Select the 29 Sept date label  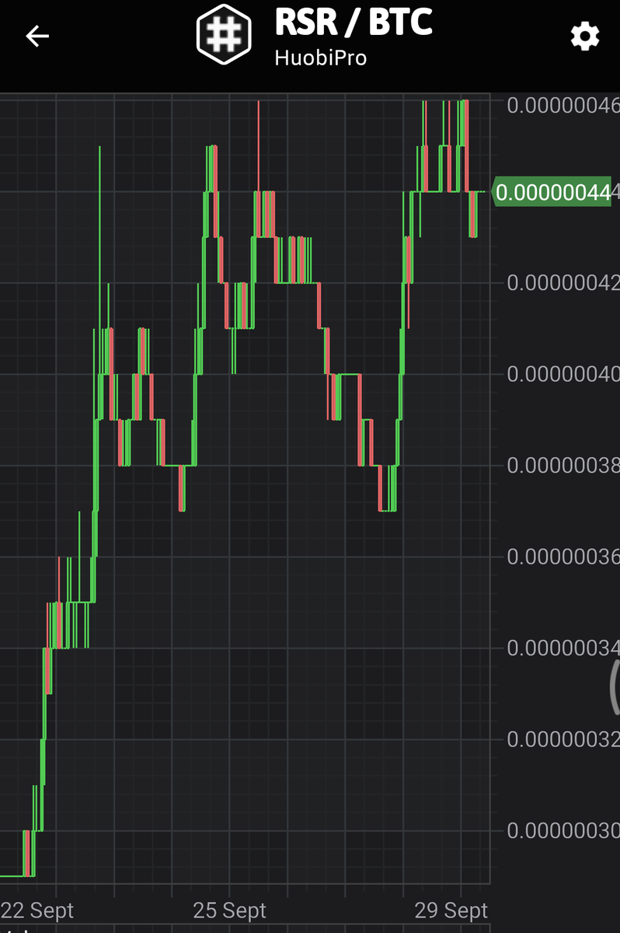point(451,910)
